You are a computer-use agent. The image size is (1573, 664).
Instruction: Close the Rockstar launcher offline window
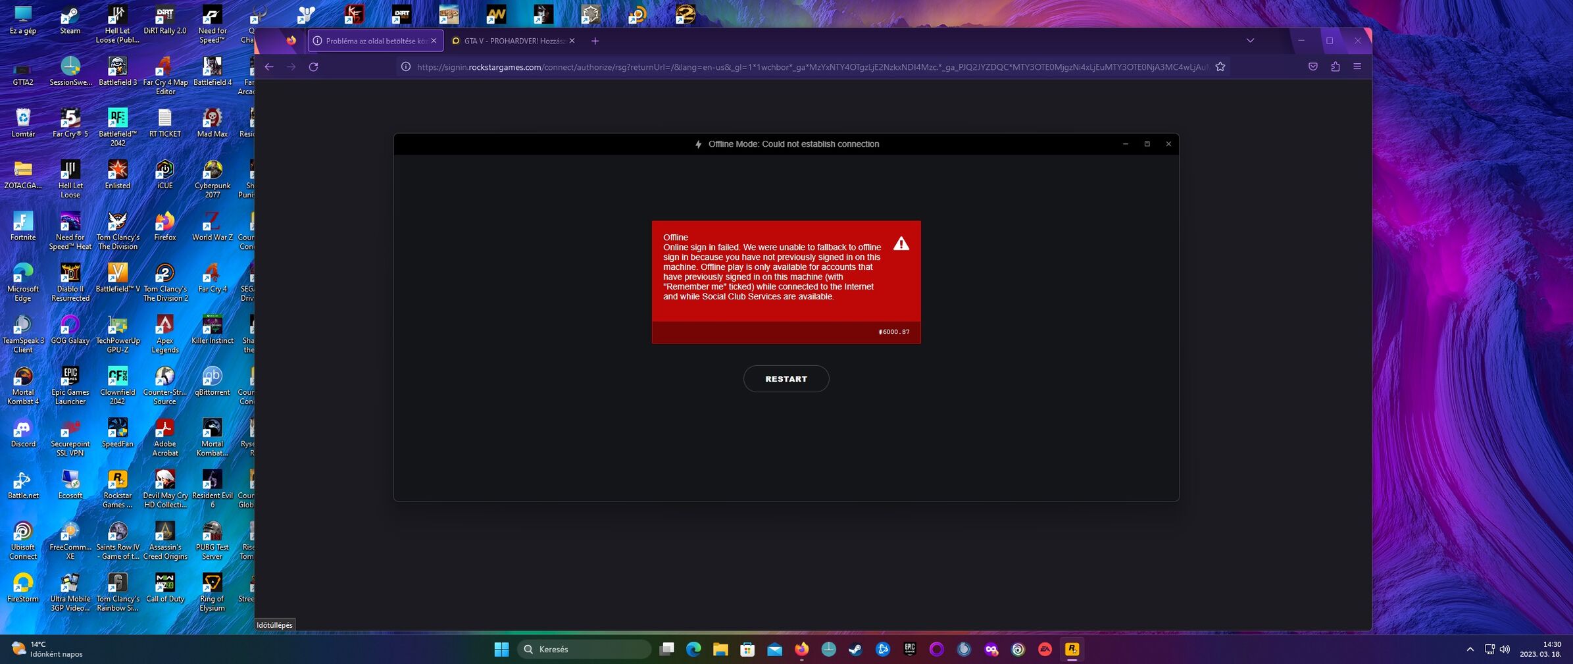click(1168, 144)
